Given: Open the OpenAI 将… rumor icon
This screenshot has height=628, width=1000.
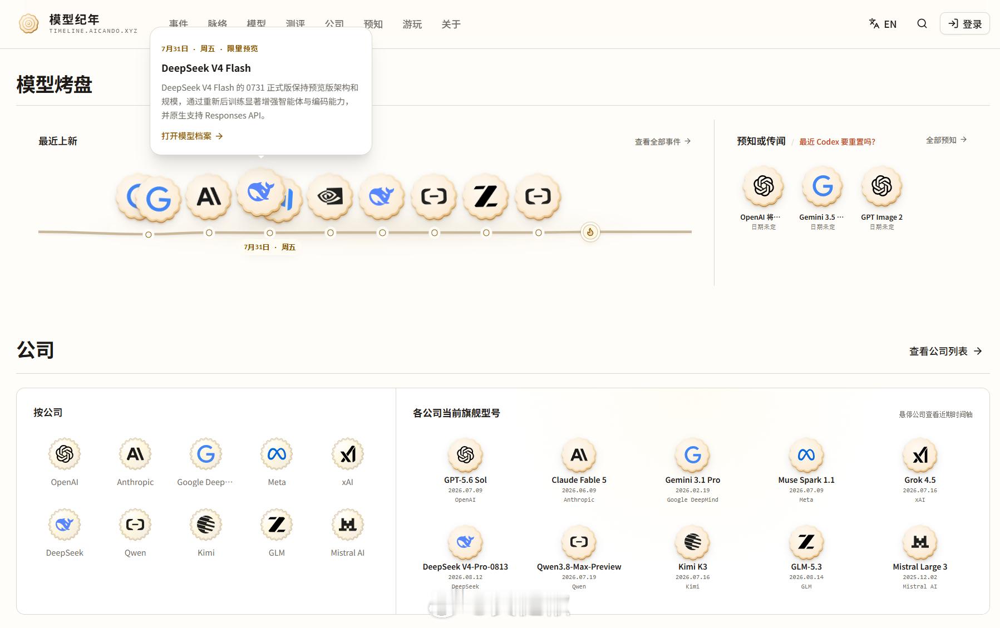Looking at the screenshot, I should click(x=763, y=186).
